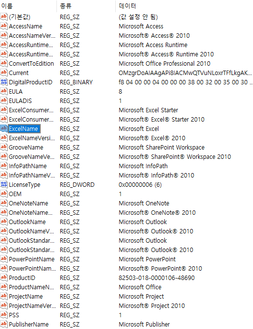Click the ConvertToEdition string value icon

coord(4,63)
